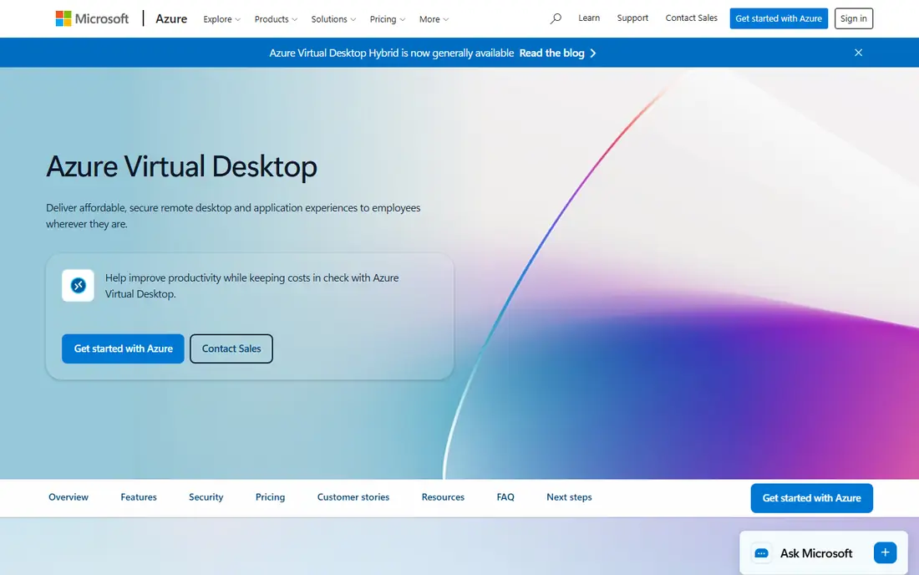919x575 pixels.
Task: Dismiss the blue announcement banner
Action: point(858,53)
